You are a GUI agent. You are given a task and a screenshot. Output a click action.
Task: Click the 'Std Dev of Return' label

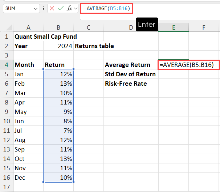[x=131, y=74]
